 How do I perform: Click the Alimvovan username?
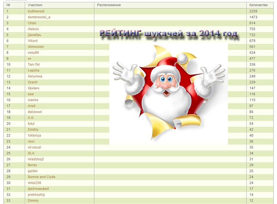pos(36,47)
